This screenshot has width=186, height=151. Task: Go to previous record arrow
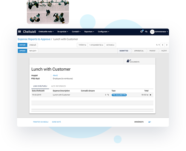(162, 45)
